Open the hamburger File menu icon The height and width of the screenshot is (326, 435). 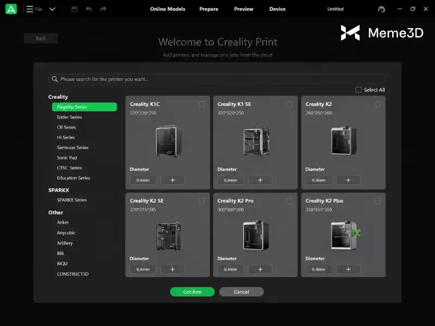click(30, 9)
